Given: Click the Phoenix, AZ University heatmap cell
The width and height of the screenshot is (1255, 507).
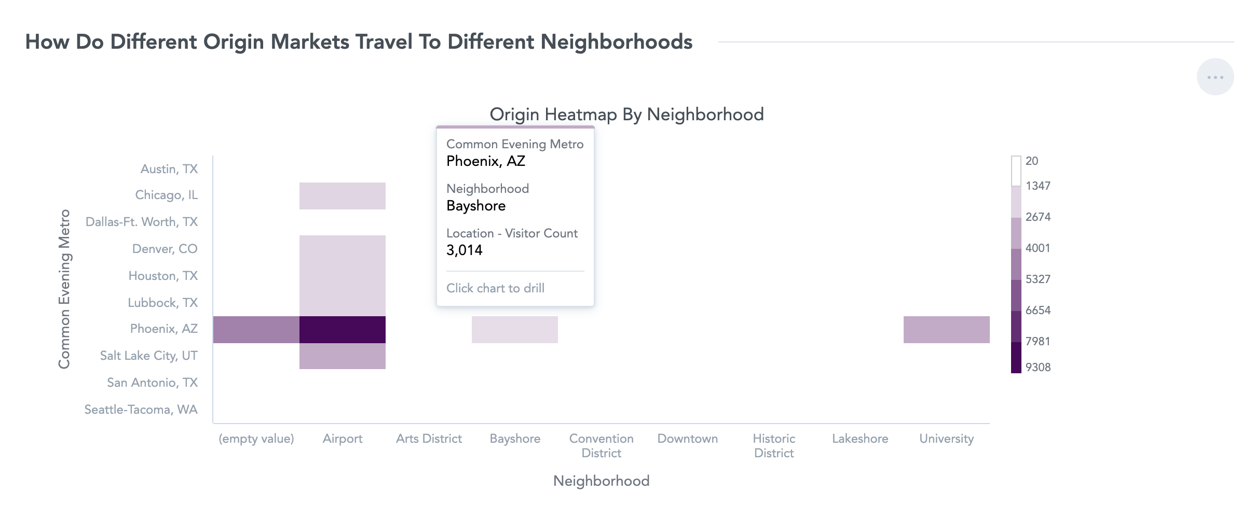Looking at the screenshot, I should 947,329.
